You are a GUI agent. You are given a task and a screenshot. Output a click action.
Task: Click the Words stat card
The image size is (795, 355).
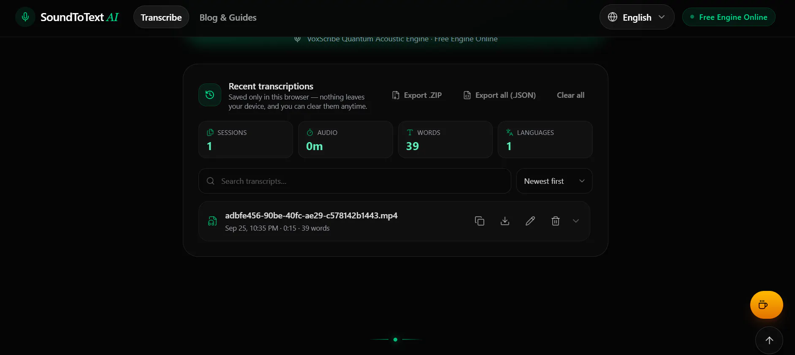tap(445, 140)
